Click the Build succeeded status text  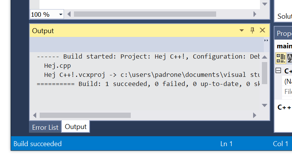pyautogui.click(x=37, y=144)
